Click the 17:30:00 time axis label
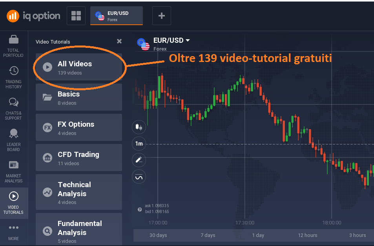 [245, 222]
